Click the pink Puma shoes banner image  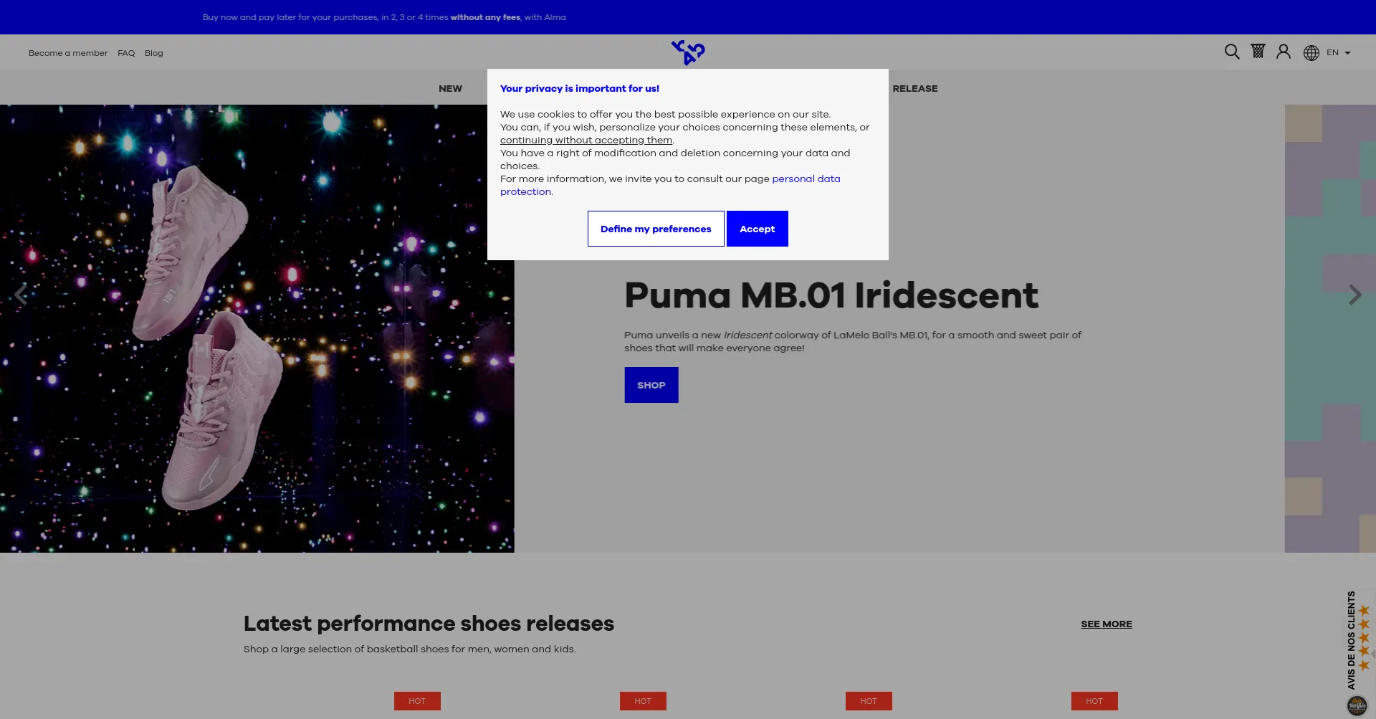point(257,328)
